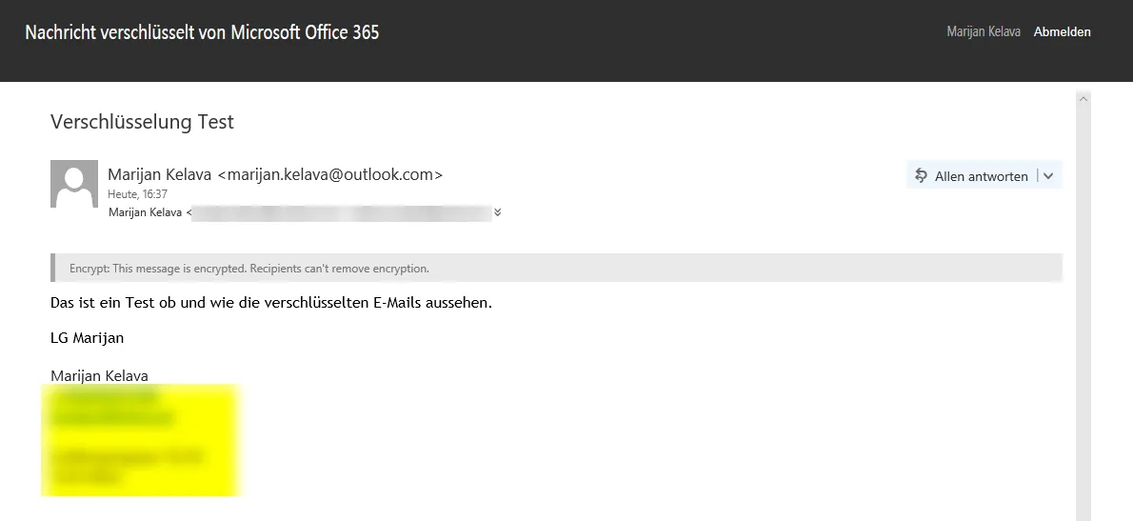Screen dimensions: 1133x521
Task: Click the gray bar on encryption notice
Action: tap(52, 268)
